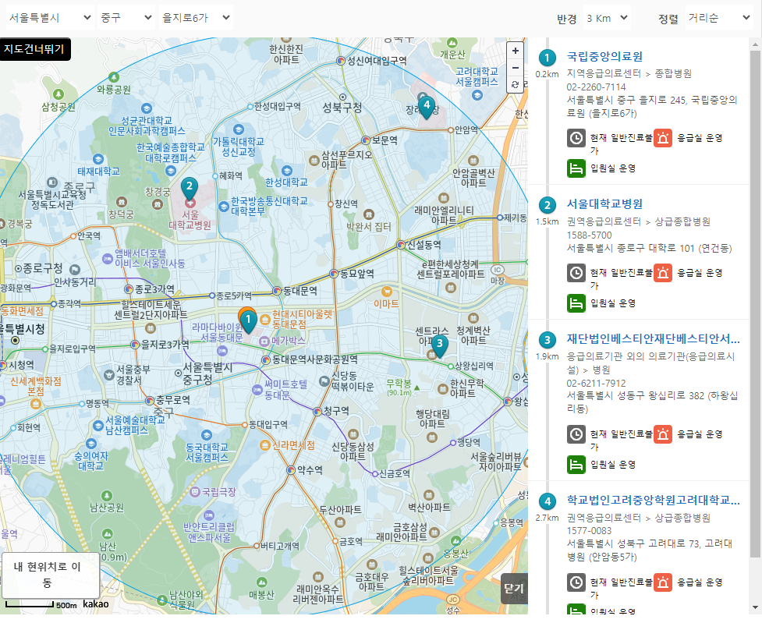Click clock icon in 고려대학교 병원 entry

576,582
